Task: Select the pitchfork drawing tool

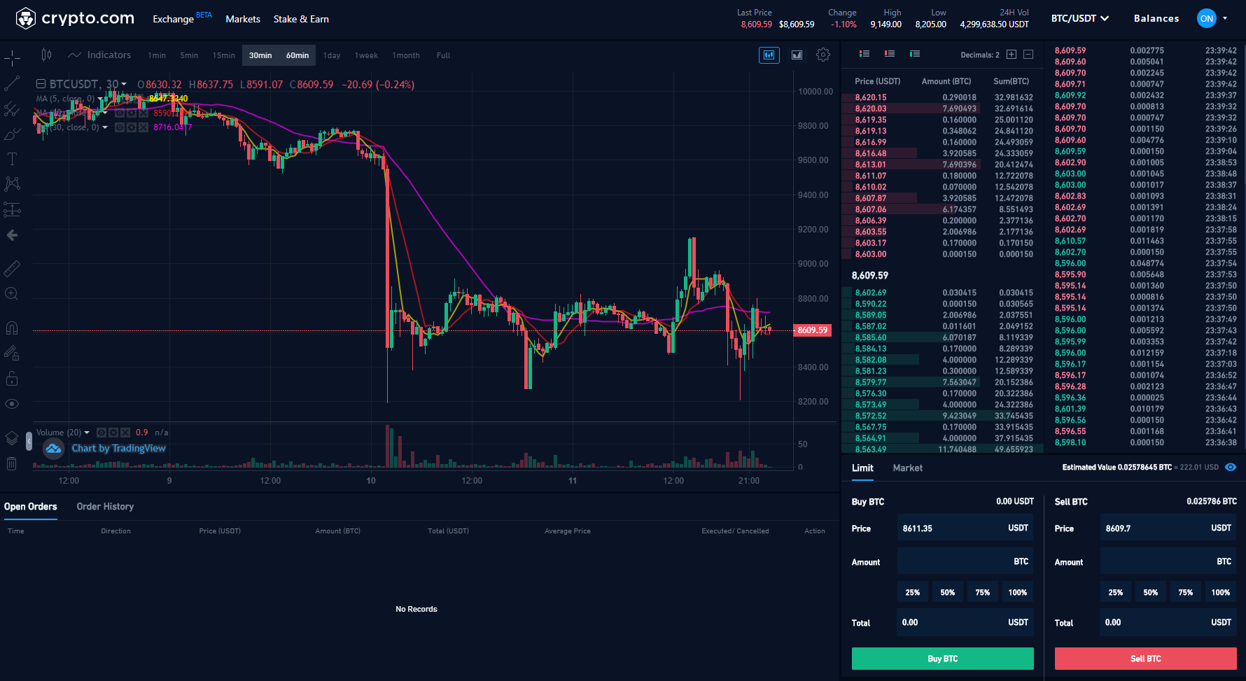Action: tap(12, 108)
